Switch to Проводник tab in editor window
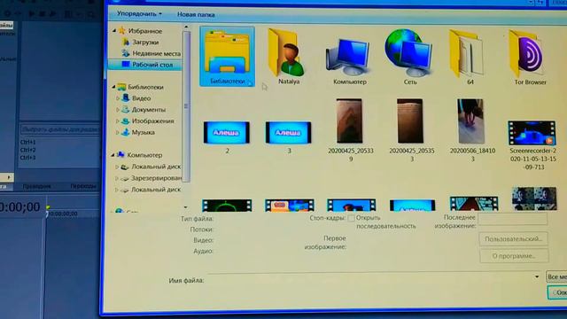567x319 pixels. (x=36, y=187)
